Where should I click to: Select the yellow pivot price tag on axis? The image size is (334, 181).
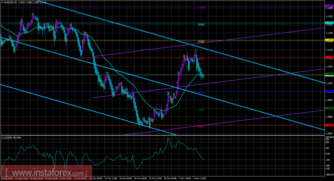point(329,40)
